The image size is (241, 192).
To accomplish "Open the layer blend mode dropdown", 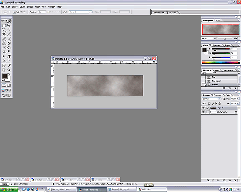I will point(212,99).
